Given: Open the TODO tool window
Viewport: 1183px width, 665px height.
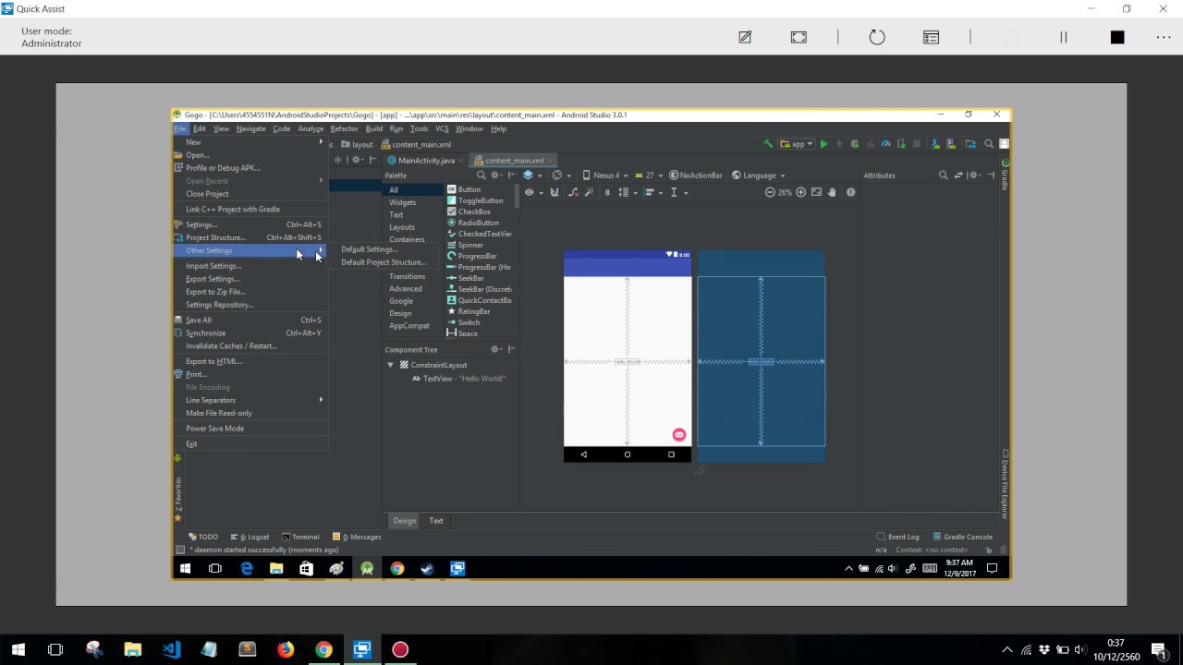Looking at the screenshot, I should (x=203, y=537).
